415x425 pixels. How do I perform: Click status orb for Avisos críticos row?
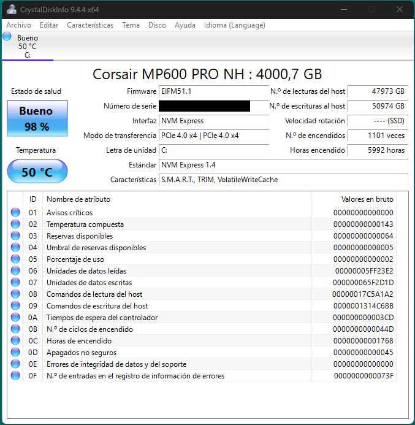[x=15, y=212]
